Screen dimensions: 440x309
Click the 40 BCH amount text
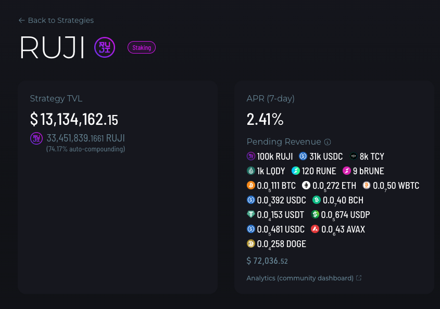(x=343, y=200)
